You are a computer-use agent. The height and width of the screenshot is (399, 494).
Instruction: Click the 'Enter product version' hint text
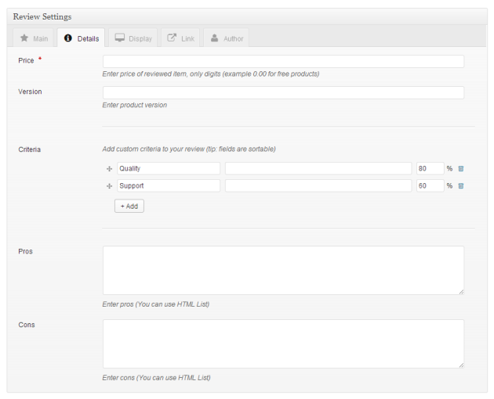pyautogui.click(x=135, y=105)
